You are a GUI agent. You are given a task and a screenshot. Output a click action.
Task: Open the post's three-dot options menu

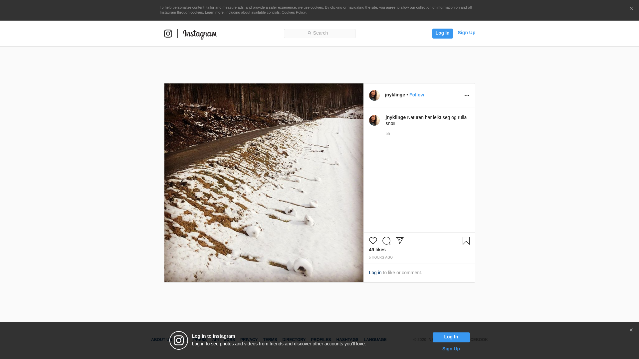[467, 95]
